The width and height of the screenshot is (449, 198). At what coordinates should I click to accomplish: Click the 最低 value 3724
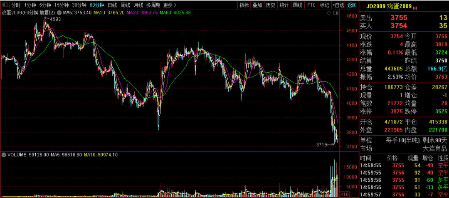(441, 52)
